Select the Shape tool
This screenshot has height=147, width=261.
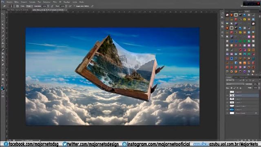[x=3, y=75]
